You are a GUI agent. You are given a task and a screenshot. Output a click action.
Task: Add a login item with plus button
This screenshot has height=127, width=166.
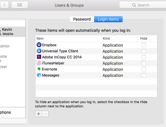click(x=38, y=114)
